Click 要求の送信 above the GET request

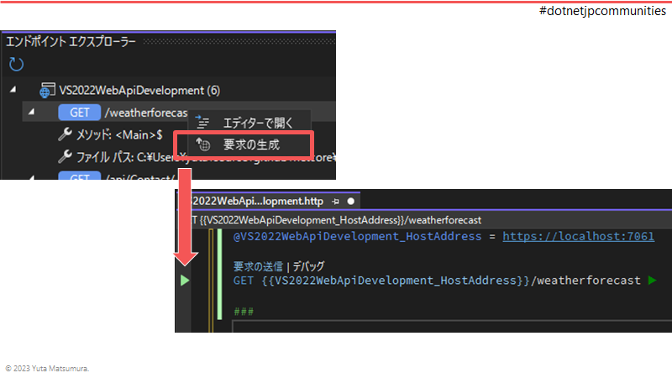point(258,266)
